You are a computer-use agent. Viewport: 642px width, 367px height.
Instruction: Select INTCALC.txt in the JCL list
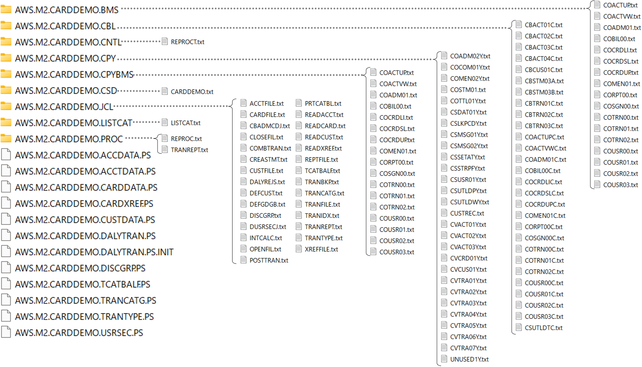pos(266,238)
